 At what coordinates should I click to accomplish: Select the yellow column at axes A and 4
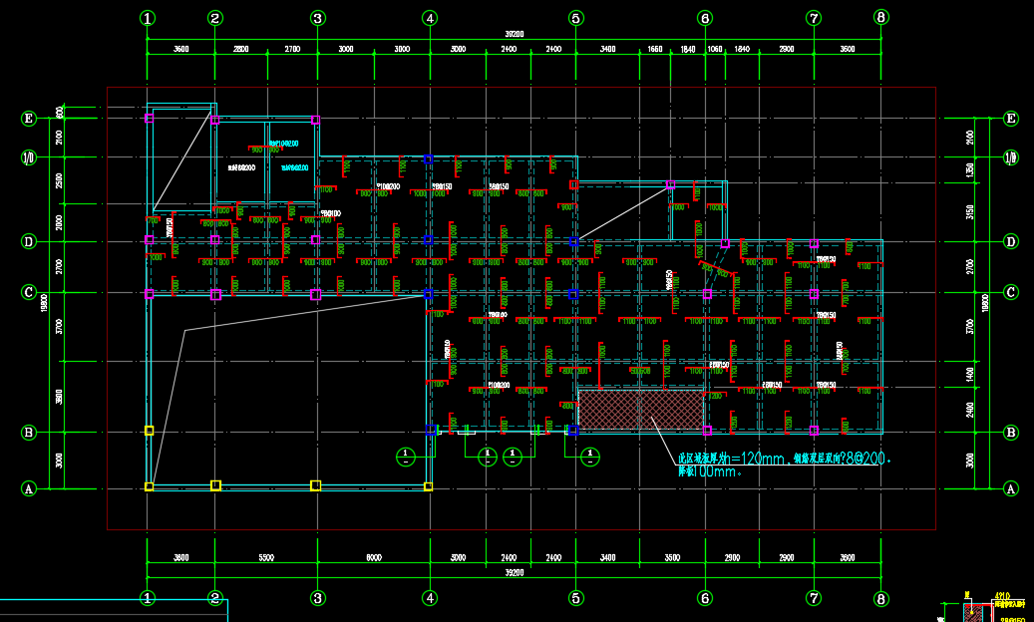[429, 486]
